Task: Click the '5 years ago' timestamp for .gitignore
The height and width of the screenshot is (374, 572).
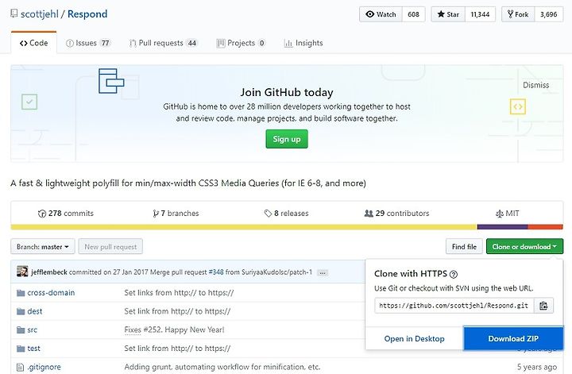Action: pos(536,367)
